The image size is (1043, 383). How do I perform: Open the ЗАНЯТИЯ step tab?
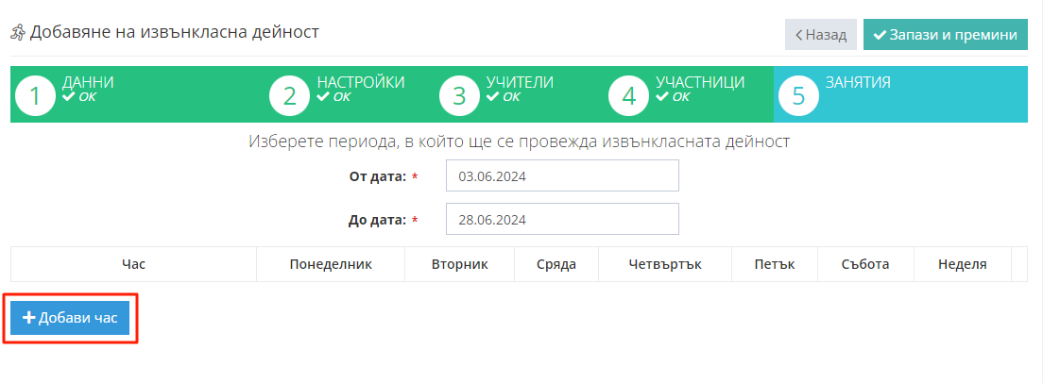[858, 83]
